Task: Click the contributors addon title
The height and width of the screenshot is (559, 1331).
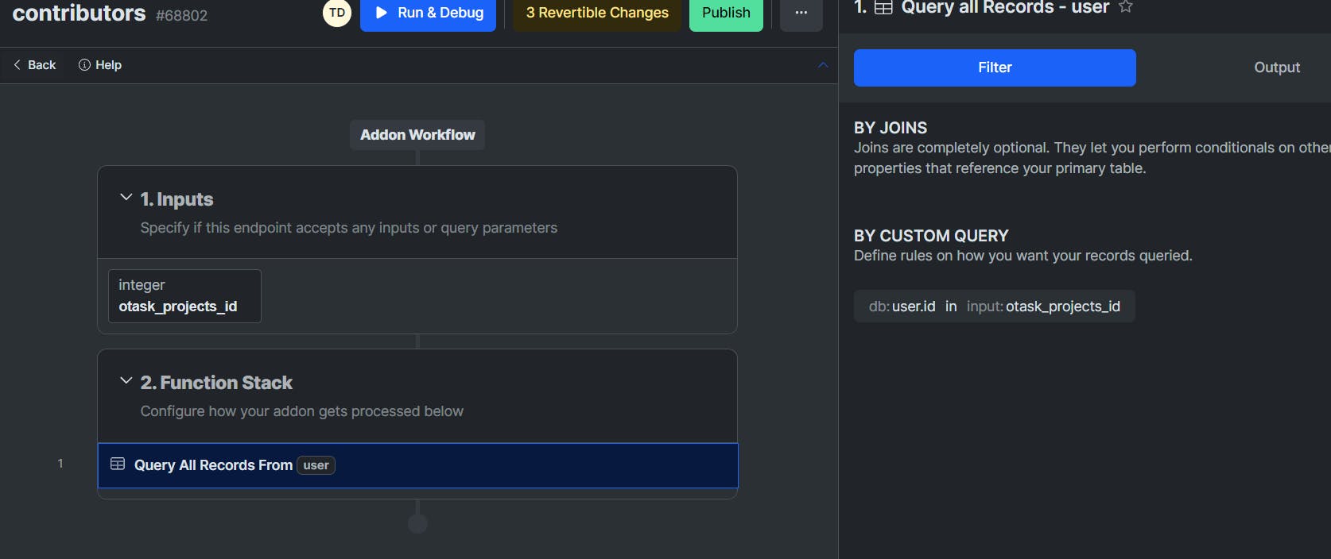Action: (x=79, y=13)
